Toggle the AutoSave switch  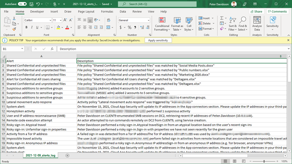point(22,4)
